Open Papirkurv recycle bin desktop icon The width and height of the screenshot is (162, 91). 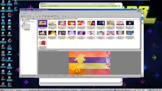[x=3, y=34]
